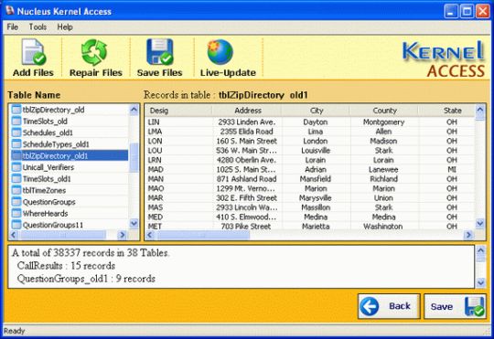
Task: Open the File menu
Action: [x=13, y=27]
